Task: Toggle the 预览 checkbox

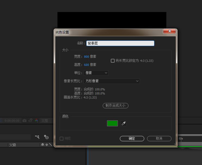Action: click(62, 139)
